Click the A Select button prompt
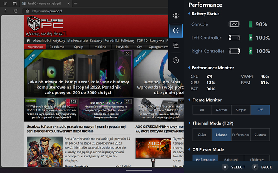Image resolution: width=278 pixels, height=173 pixels. click(233, 167)
